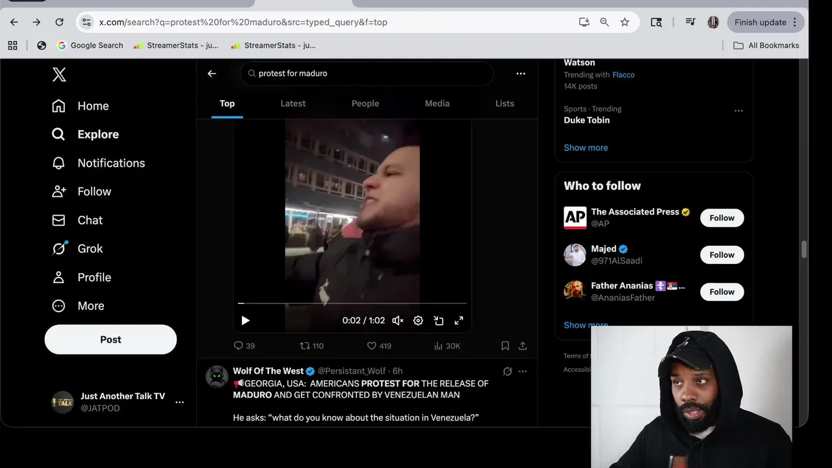Enter fullscreen for the video
The width and height of the screenshot is (832, 468).
tap(459, 320)
